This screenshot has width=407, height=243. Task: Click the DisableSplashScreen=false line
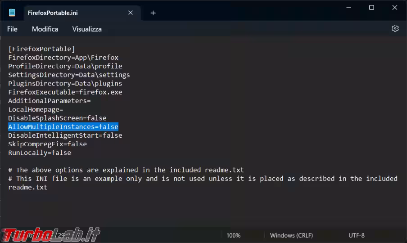57,118
